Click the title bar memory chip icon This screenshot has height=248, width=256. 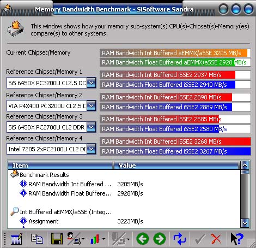coord(8,8)
